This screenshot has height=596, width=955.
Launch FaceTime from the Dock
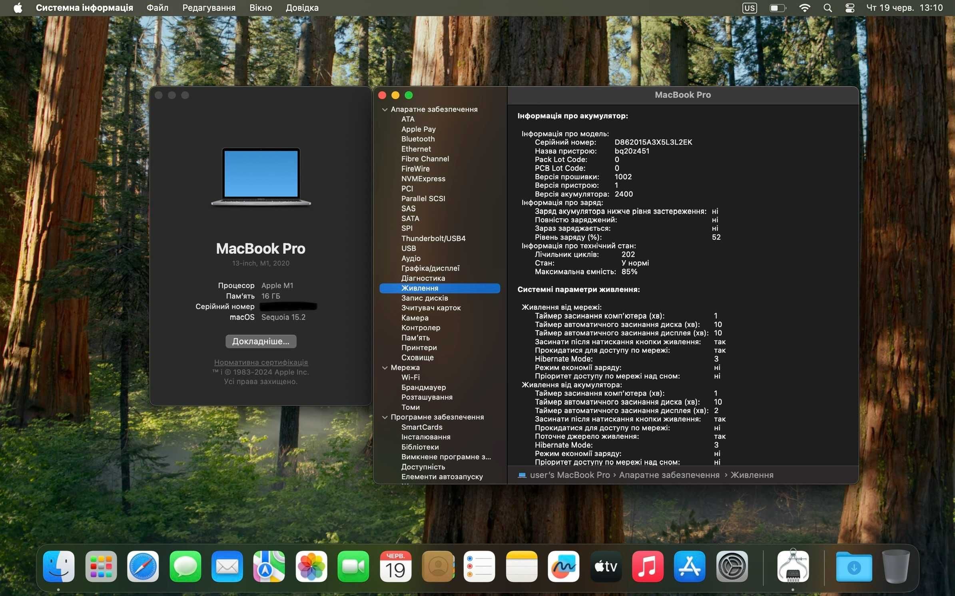pos(353,566)
